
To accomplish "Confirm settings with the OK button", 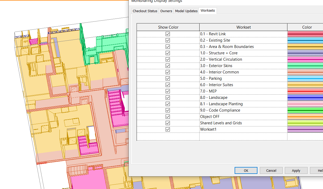I will pyautogui.click(x=246, y=170).
